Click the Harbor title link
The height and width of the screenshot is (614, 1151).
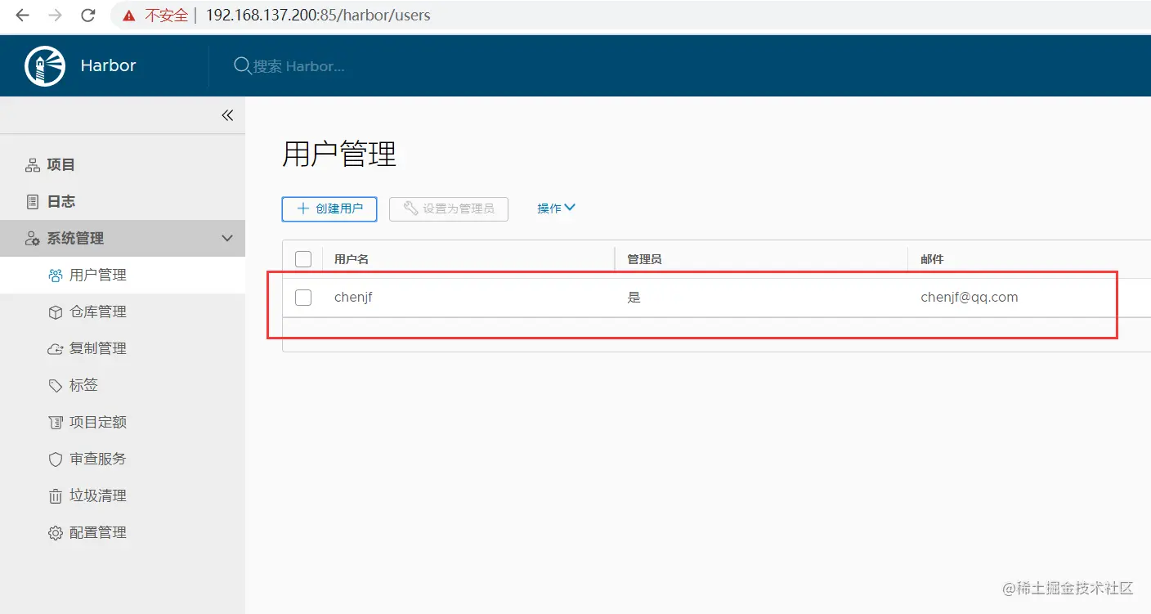pos(108,66)
